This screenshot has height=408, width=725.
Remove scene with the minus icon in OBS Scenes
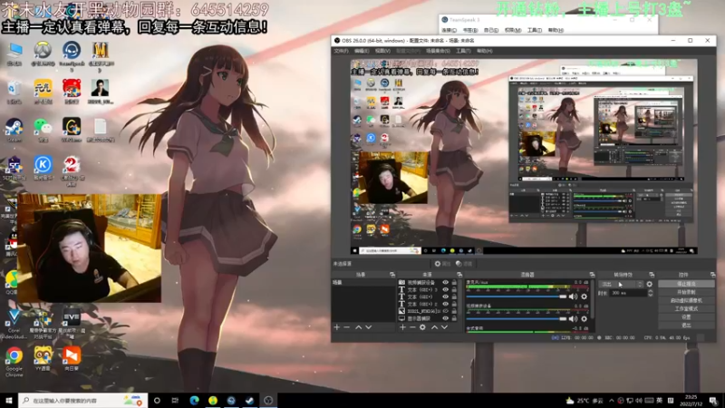pyautogui.click(x=347, y=327)
